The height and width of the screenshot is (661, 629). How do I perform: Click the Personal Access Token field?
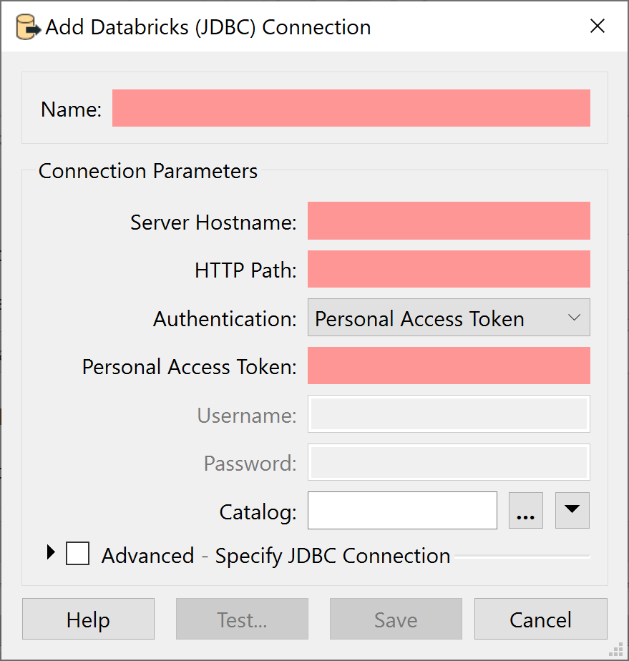click(449, 366)
